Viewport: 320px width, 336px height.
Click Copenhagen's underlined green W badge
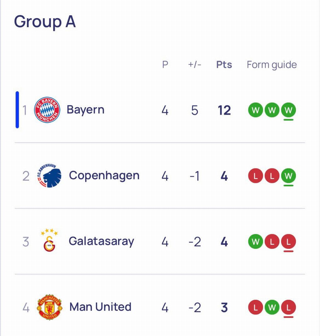(288, 176)
